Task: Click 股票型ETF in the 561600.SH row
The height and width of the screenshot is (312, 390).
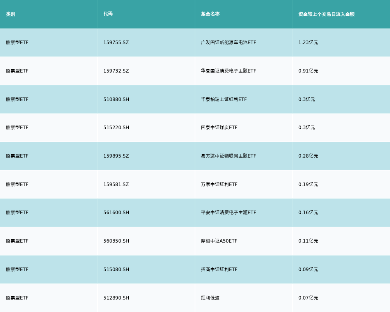Action: point(17,213)
